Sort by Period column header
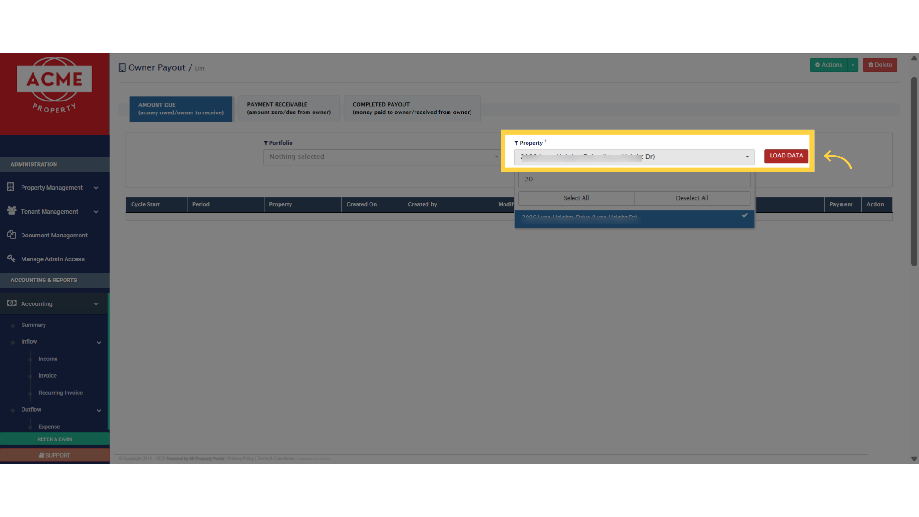This screenshot has height=517, width=919. [225, 204]
